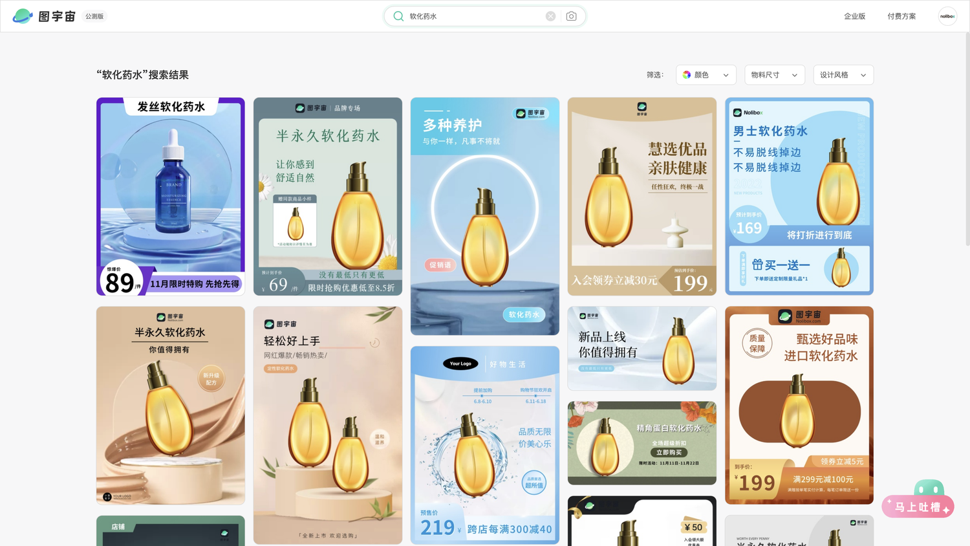Click the color wheel icon in the 颜色 filter
The height and width of the screenshot is (546, 970).
click(x=687, y=75)
